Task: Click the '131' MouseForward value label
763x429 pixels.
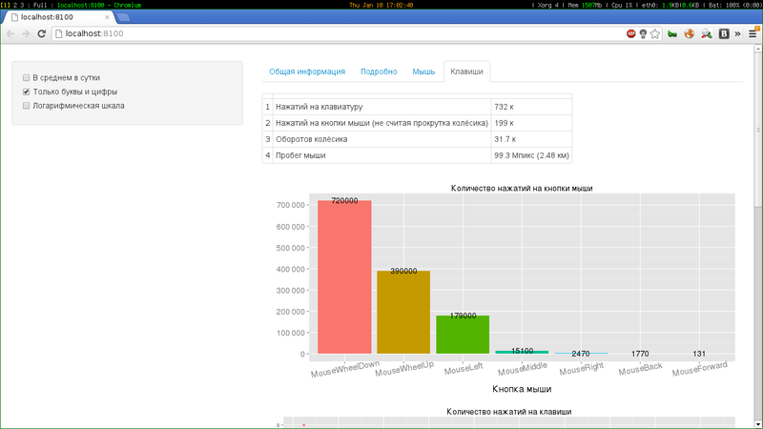Action: pyautogui.click(x=699, y=354)
